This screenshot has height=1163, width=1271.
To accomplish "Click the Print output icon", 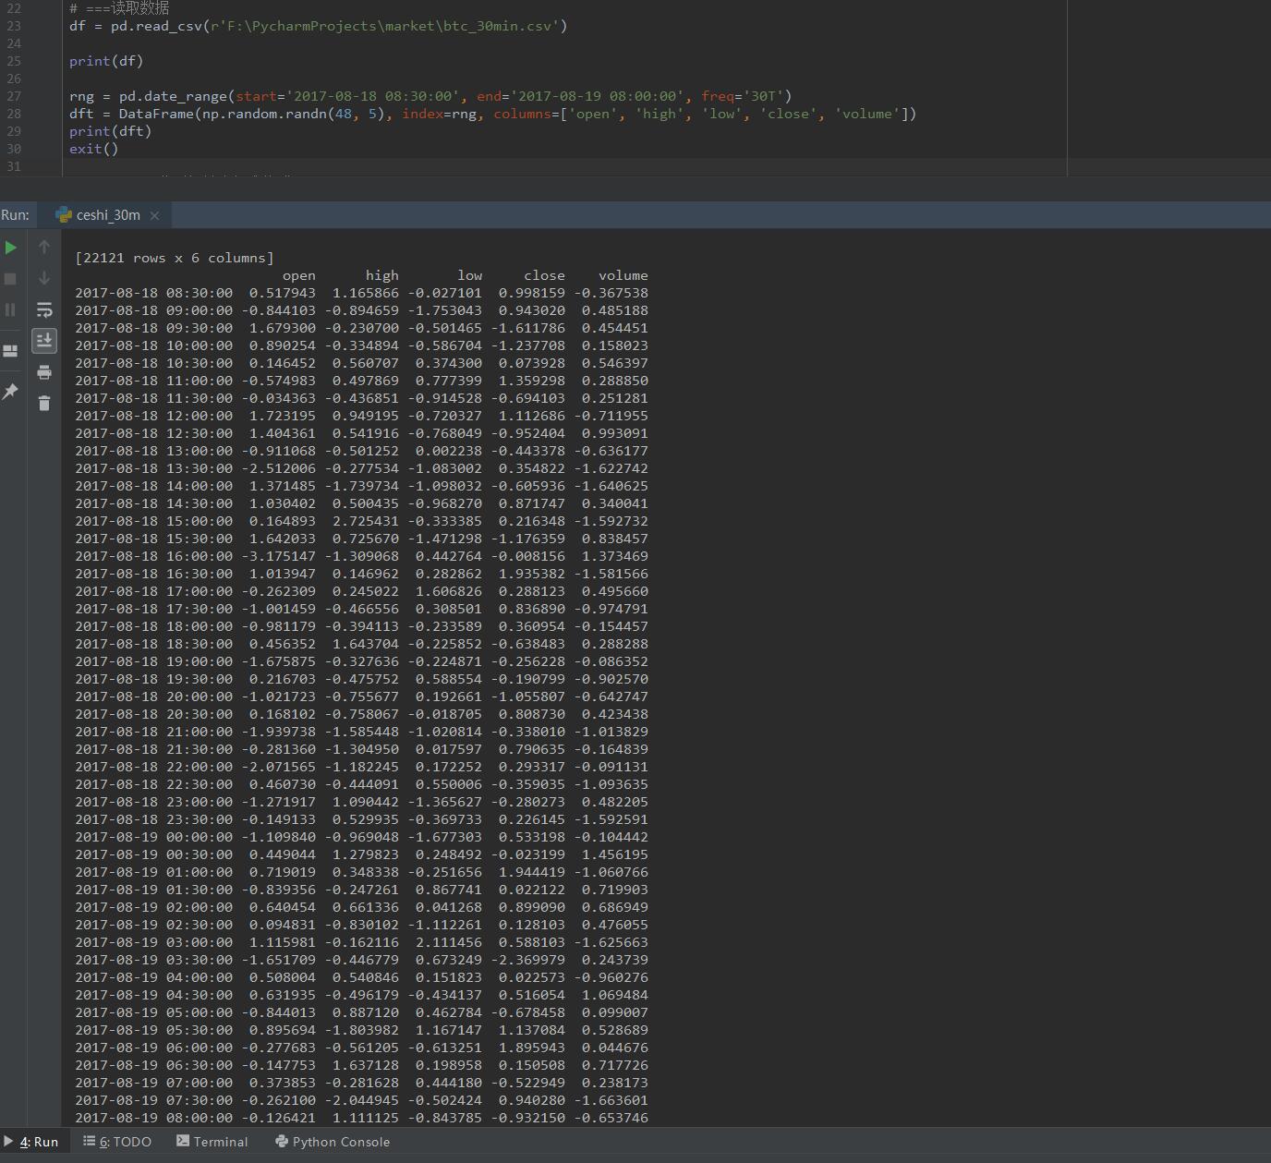I will pyautogui.click(x=44, y=372).
